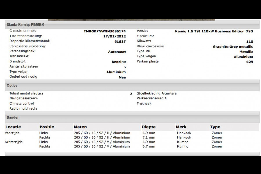
Task: Click the 6,7 mm tread depth
Action: click(149, 146)
